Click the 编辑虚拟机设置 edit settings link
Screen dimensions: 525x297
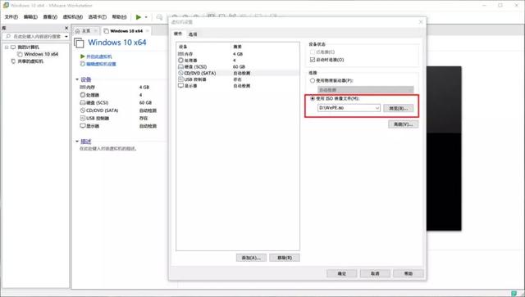tap(101, 64)
